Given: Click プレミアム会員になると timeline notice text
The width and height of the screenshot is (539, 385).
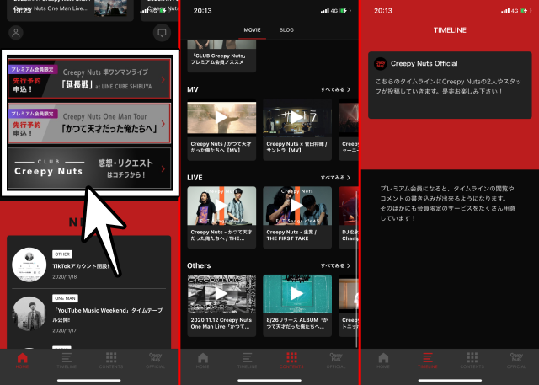Looking at the screenshot, I should point(448,203).
